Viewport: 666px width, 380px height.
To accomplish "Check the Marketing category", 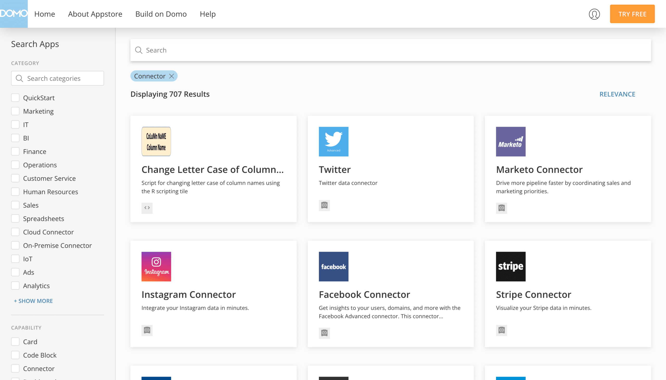I will click(15, 111).
